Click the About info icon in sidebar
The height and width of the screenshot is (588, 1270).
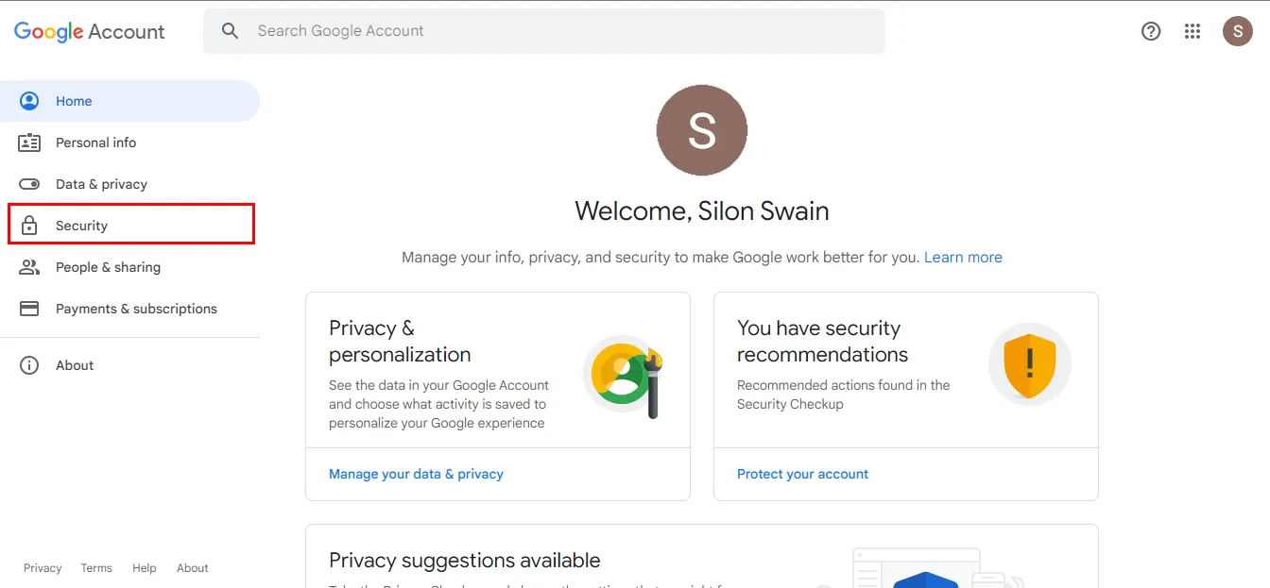[29, 364]
